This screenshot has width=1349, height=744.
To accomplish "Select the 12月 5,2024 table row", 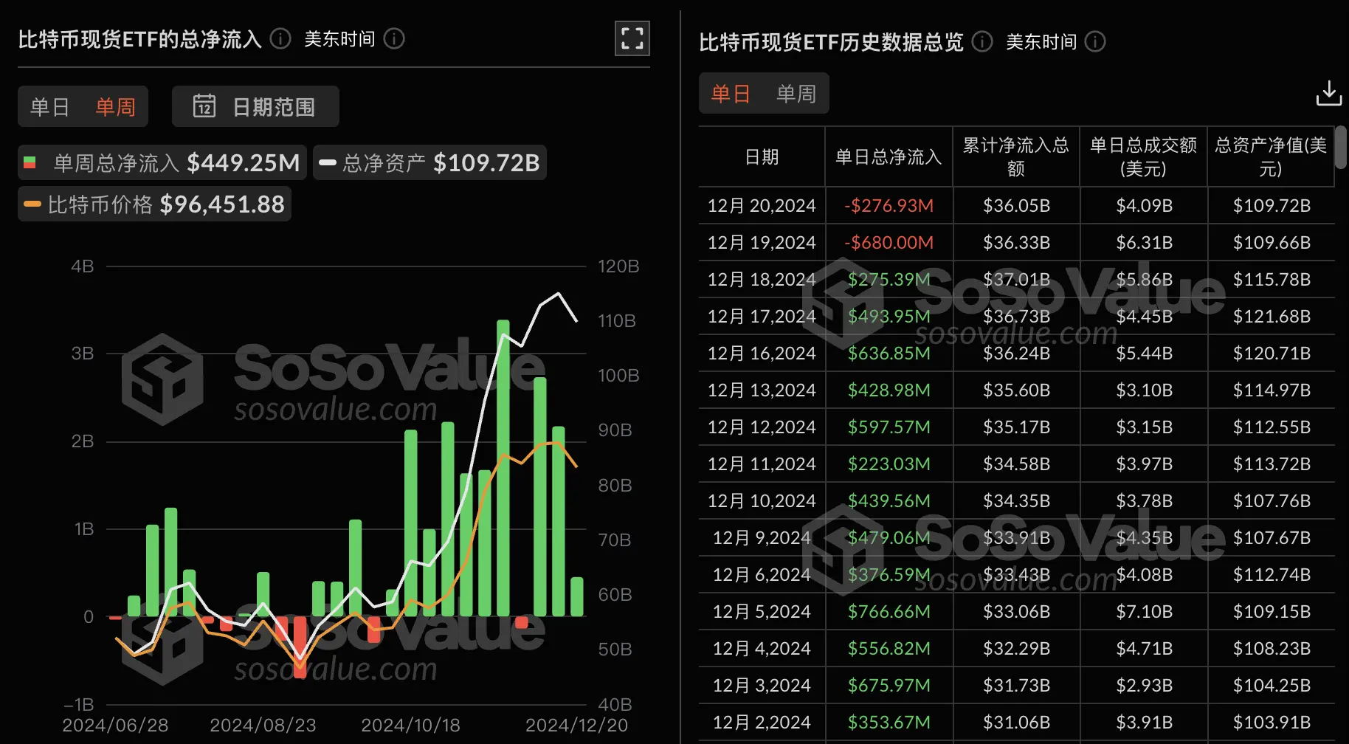I will click(x=760, y=611).
